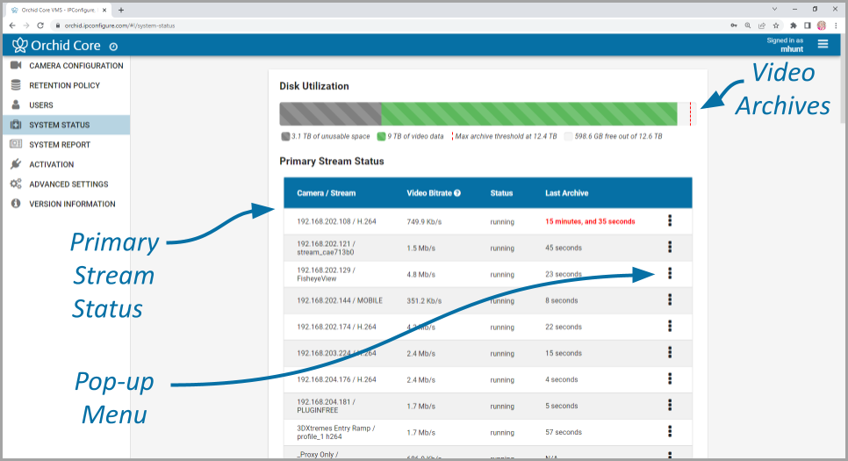Click the gears icon beside Advanced Settings
This screenshot has height=461, width=848.
(x=16, y=184)
